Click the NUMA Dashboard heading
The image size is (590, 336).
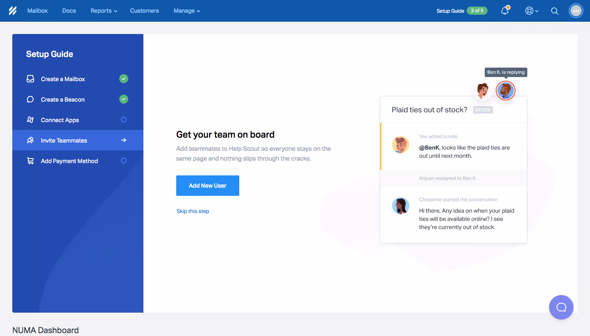(x=45, y=330)
